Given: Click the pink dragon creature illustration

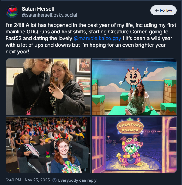Looking at the screenshot, I should 130,152.
